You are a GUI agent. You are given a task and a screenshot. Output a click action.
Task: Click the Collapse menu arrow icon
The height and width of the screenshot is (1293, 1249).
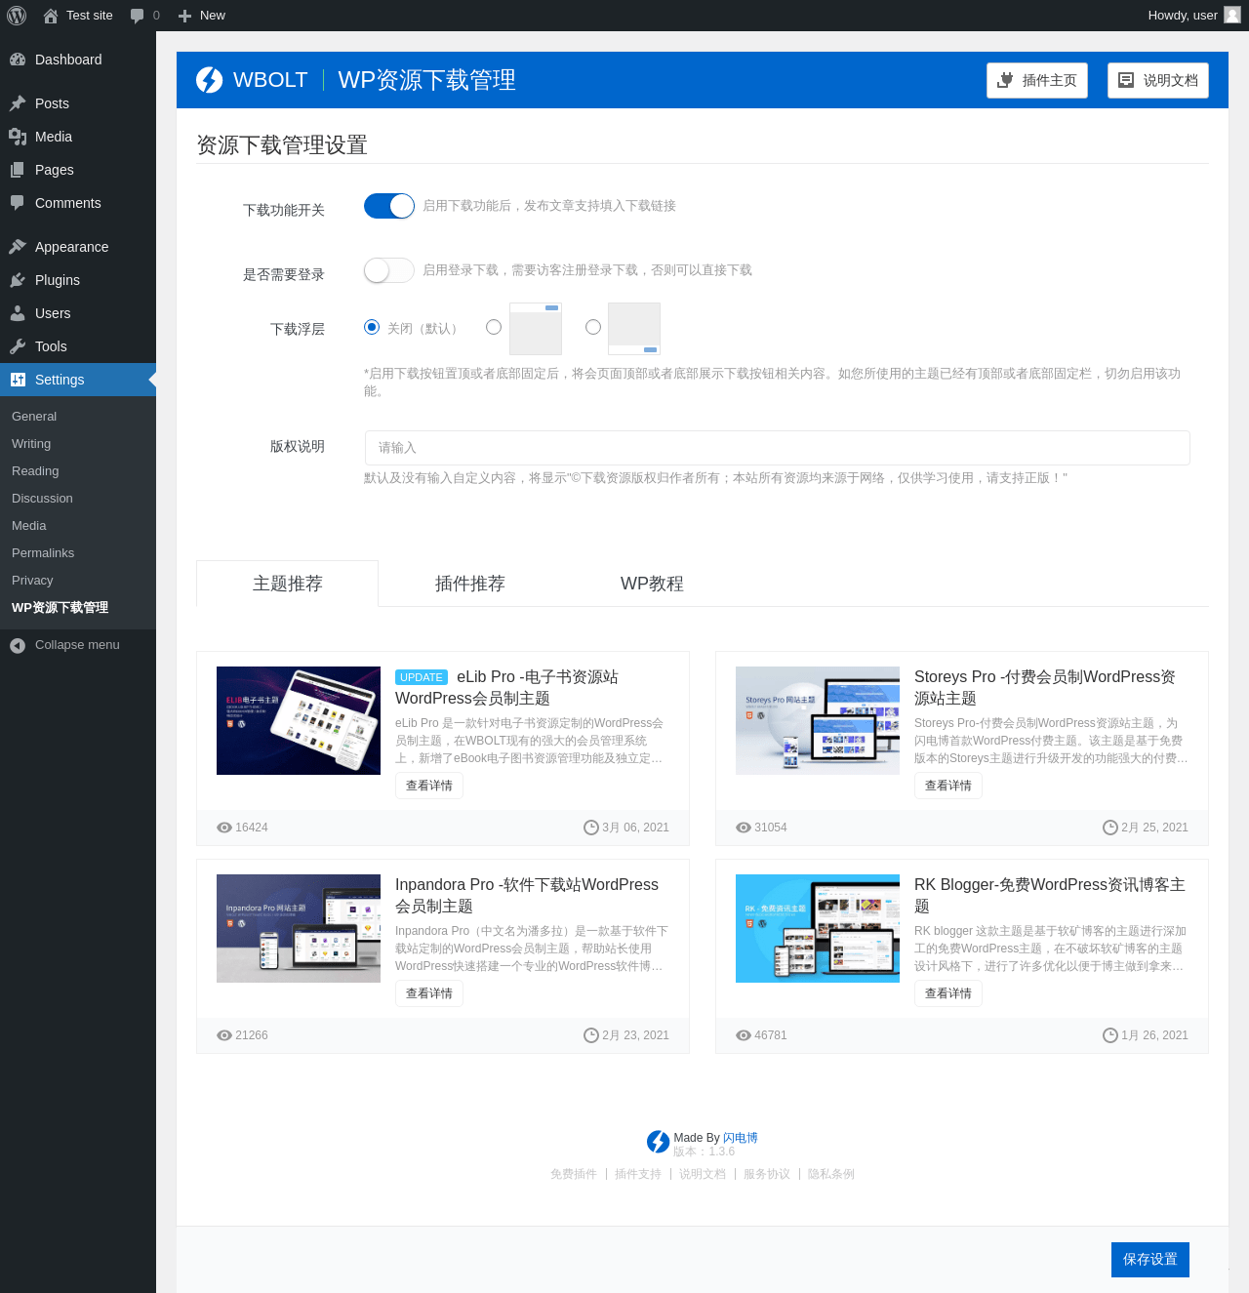click(18, 645)
